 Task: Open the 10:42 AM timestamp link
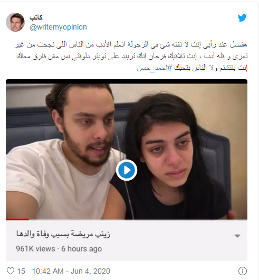47,271
